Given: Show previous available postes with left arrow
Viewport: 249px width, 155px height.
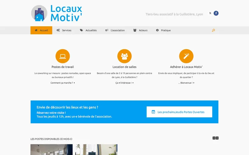Looking at the screenshot, I should click(214, 138).
